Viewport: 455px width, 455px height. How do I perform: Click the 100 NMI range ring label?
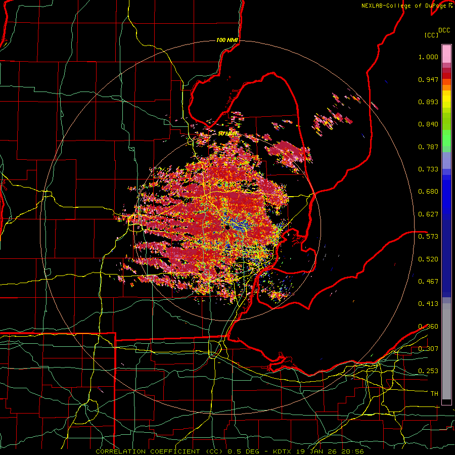click(227, 40)
